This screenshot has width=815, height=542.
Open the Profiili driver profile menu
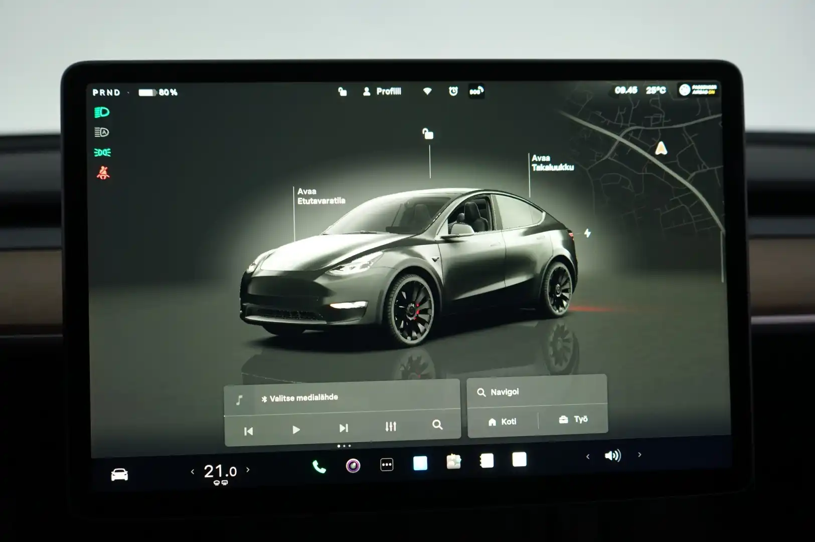point(382,91)
